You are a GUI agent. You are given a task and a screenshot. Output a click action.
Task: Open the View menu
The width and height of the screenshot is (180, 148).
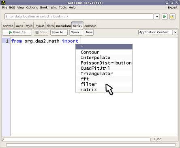click(21, 7)
